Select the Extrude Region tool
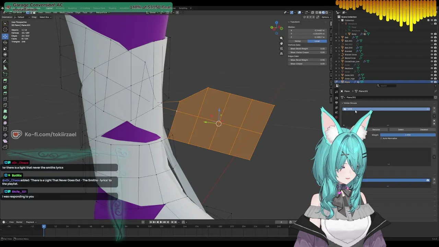The height and width of the screenshot is (247, 439). coord(5,81)
